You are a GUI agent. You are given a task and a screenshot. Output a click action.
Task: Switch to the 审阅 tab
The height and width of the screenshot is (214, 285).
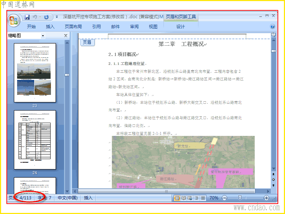pos(134,26)
